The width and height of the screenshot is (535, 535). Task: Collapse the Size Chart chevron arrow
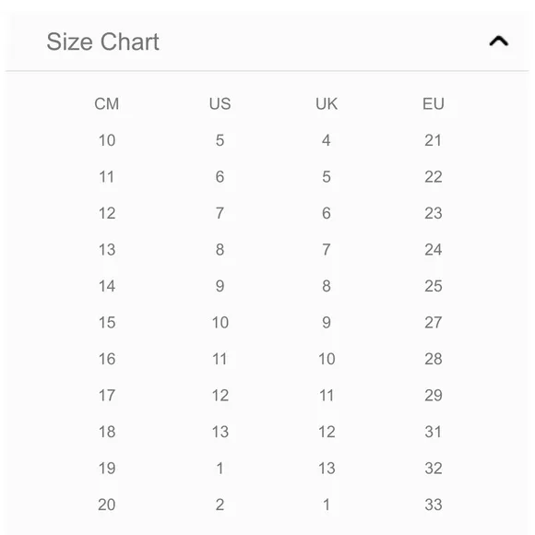point(498,42)
